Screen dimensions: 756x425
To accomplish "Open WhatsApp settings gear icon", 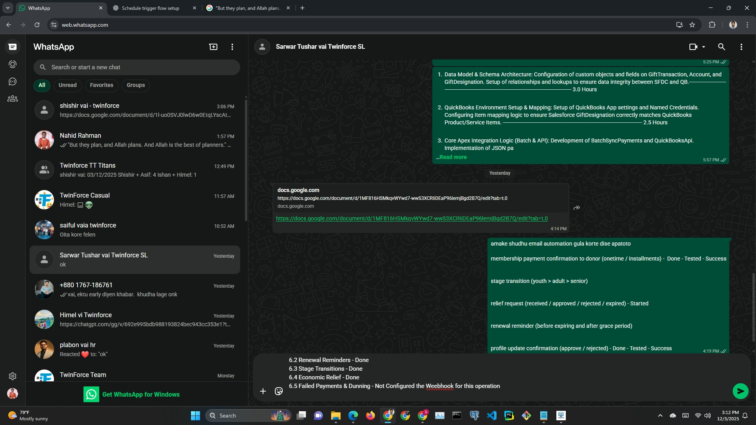I will (x=13, y=376).
